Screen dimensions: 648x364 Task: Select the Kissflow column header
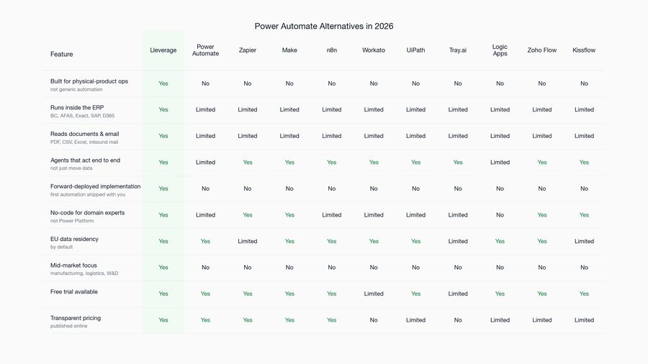[584, 50]
